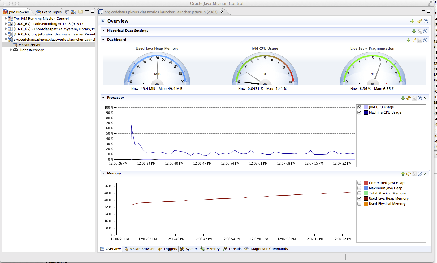Expand the Historical Data Settings section
The height and width of the screenshot is (263, 437).
click(x=103, y=31)
